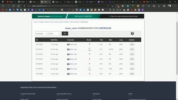Click the ID column header
This screenshot has height=100, width=178.
pos(37,40)
